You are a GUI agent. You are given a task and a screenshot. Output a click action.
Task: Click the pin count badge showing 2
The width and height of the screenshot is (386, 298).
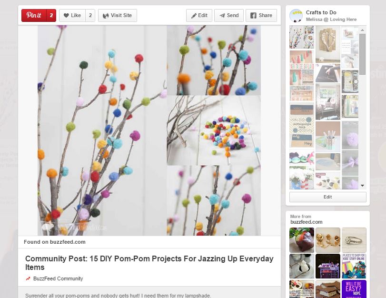click(x=51, y=16)
